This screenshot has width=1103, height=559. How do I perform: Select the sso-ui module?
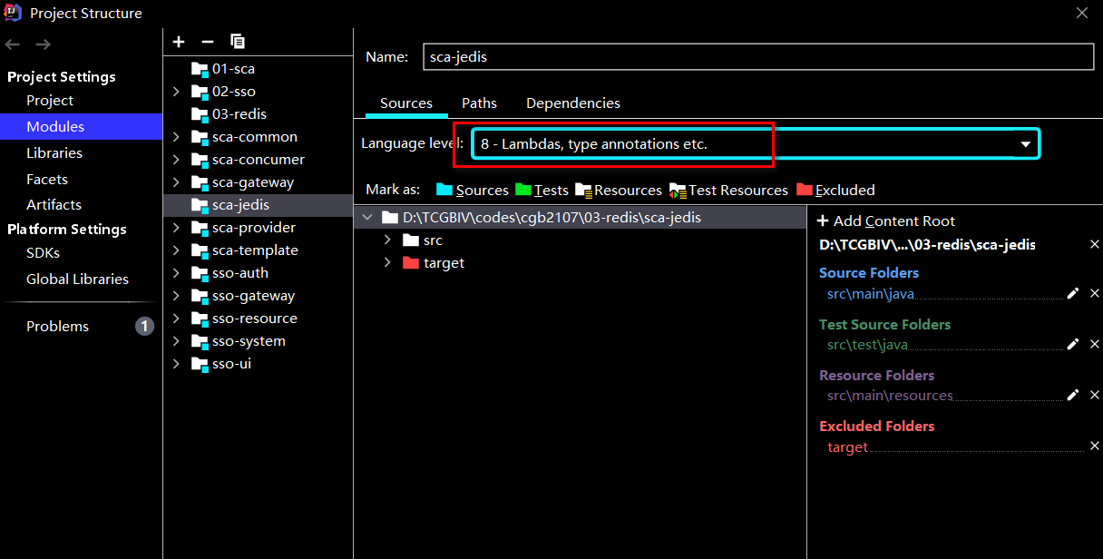point(231,364)
